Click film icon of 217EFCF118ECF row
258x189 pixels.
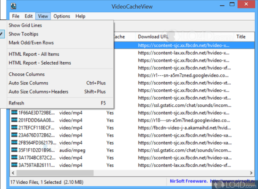click(x=14, y=128)
